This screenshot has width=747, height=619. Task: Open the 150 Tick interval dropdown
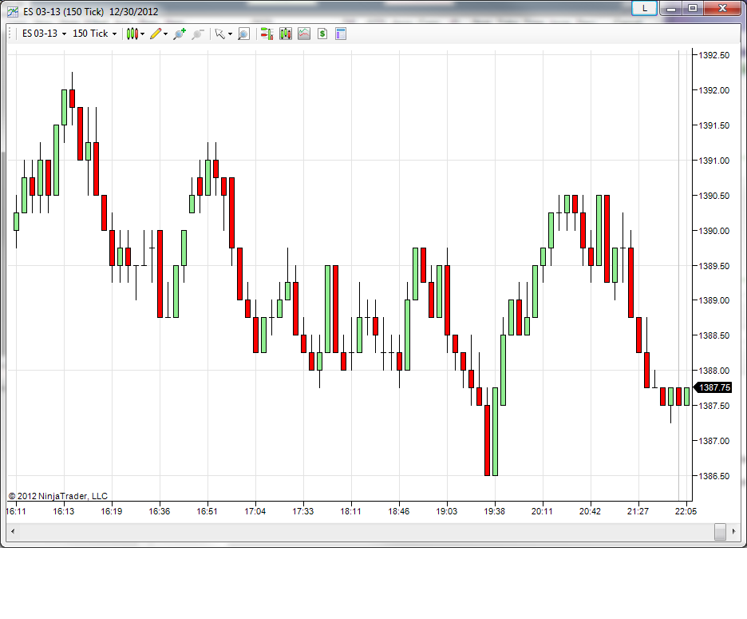(94, 34)
